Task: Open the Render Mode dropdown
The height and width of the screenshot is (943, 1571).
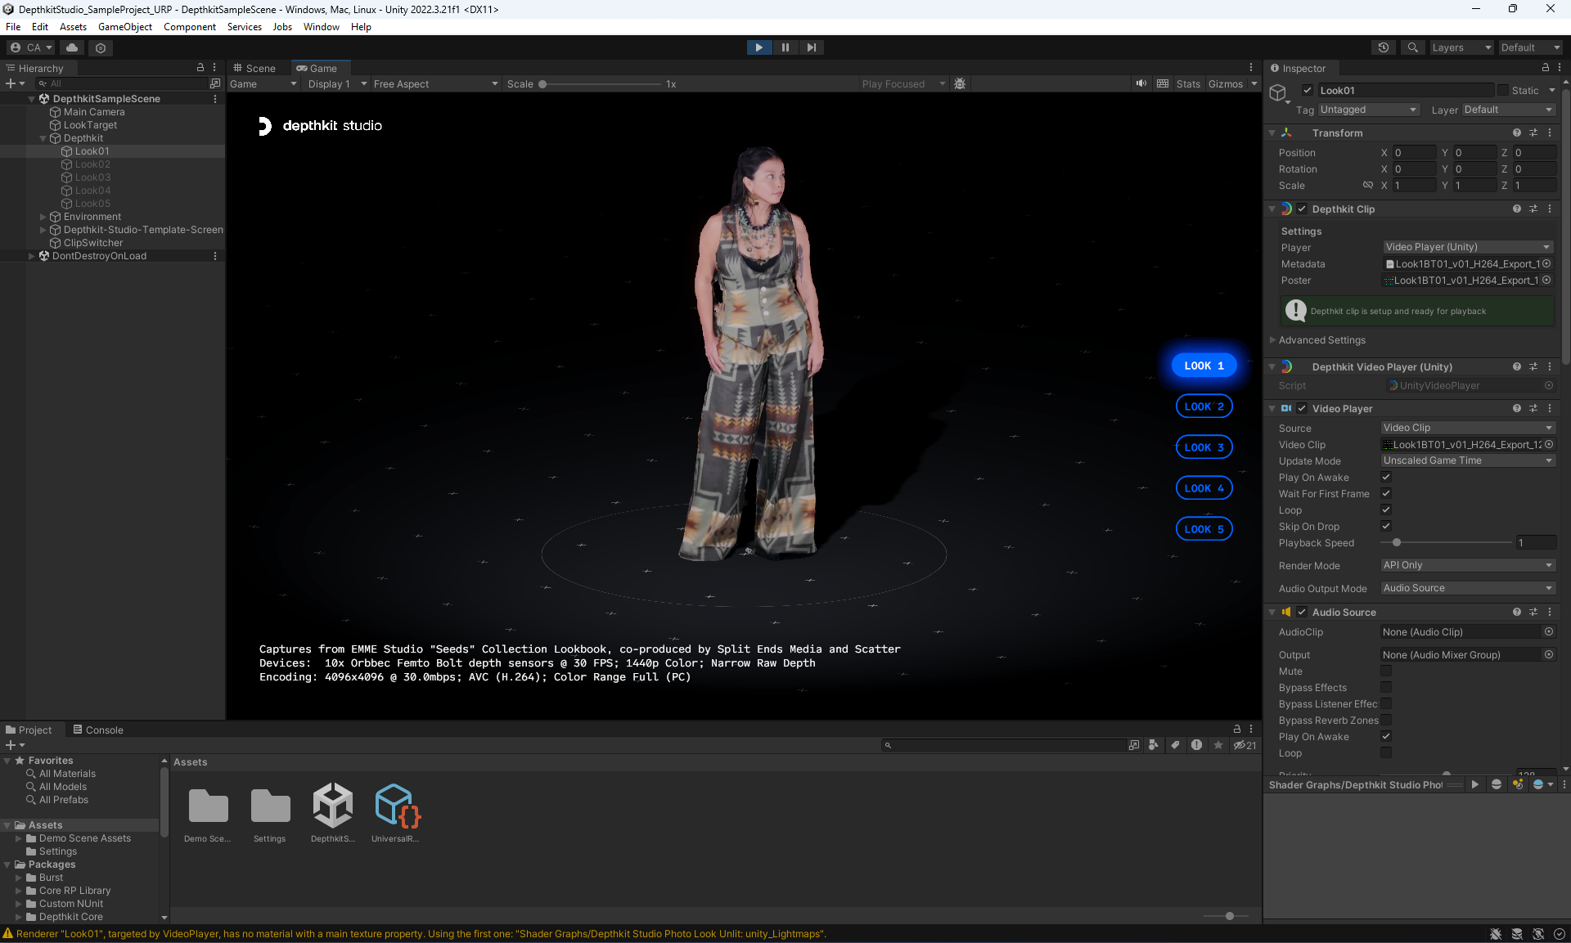Action: pos(1467,565)
